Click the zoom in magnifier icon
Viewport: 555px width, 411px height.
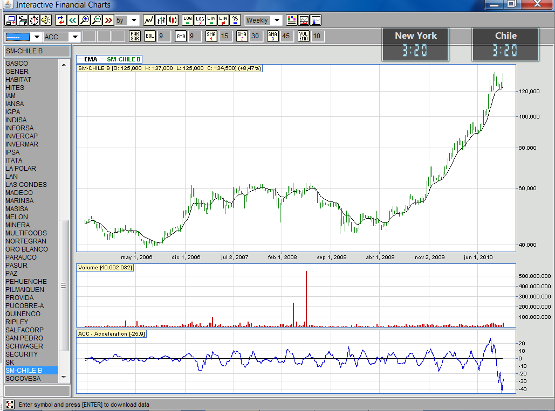click(85, 20)
